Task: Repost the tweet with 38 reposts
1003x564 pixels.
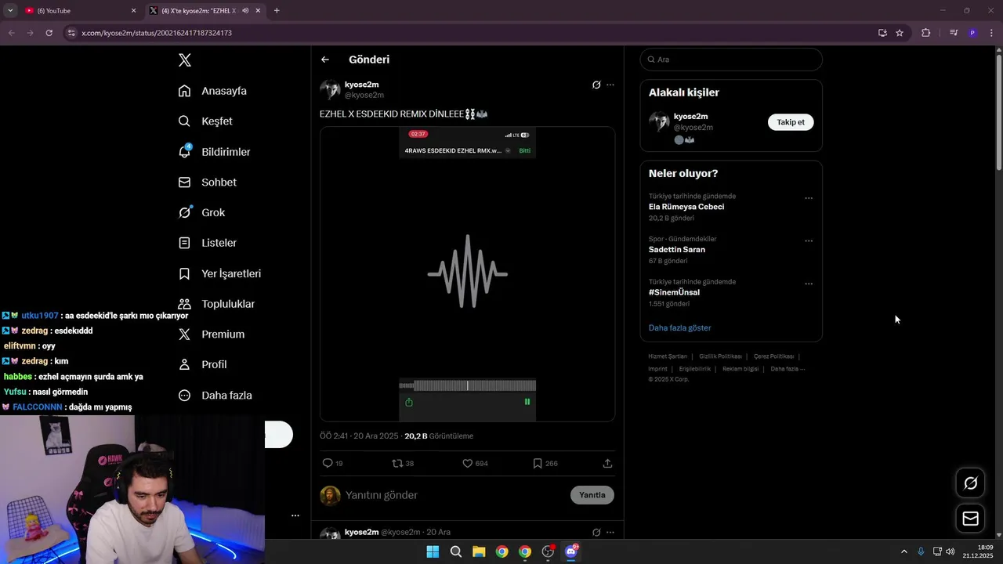Action: pyautogui.click(x=403, y=464)
